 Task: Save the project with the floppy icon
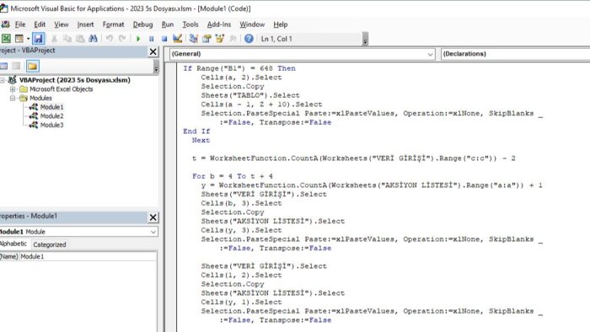(38, 39)
